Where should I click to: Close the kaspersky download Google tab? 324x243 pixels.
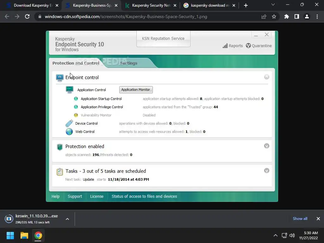pos(234,5)
